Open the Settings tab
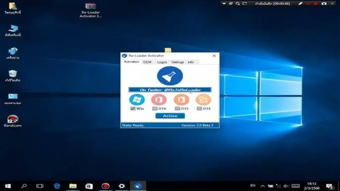340x191 pixels. (x=177, y=62)
